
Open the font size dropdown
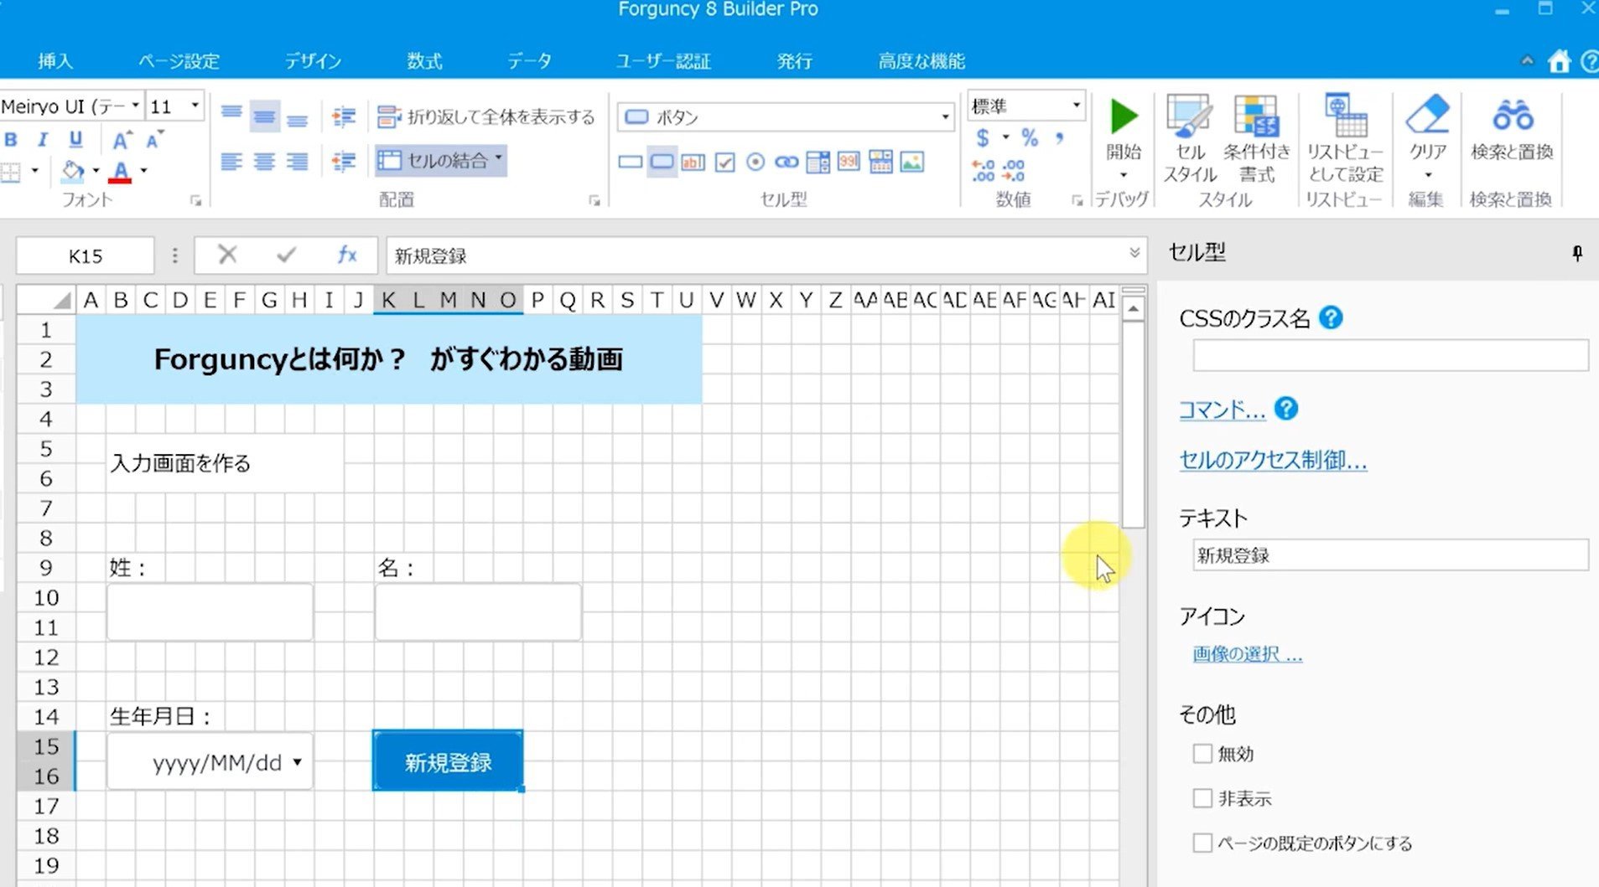[195, 106]
